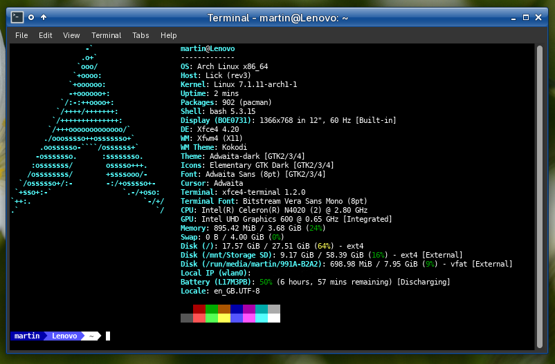Click the 'Disk (/mnt/Storage SD)' line

(322, 255)
